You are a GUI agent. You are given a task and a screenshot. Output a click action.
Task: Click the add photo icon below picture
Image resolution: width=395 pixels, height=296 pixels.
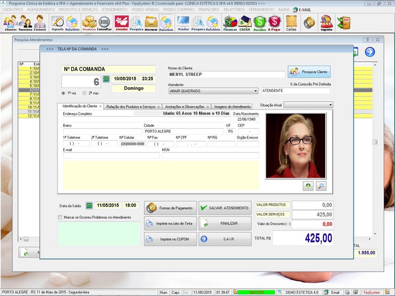(308, 186)
